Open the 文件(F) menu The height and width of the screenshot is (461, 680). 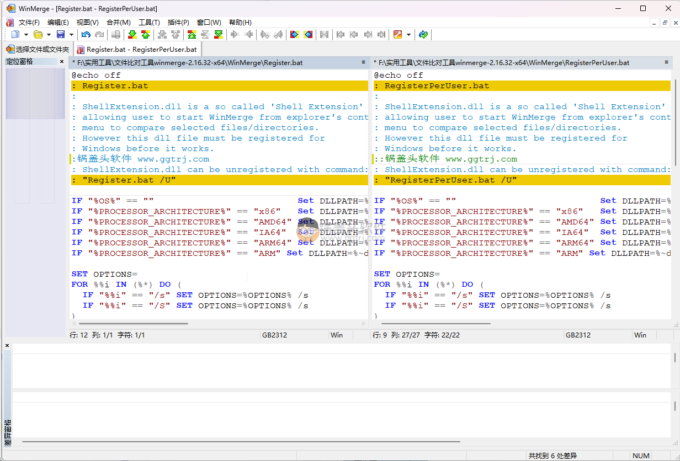click(x=29, y=23)
